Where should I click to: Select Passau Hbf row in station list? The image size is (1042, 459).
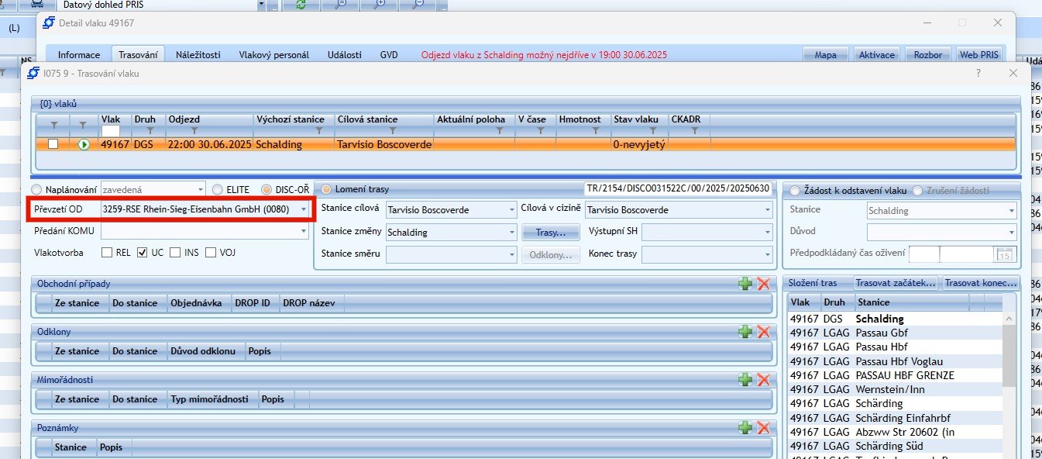(x=882, y=347)
